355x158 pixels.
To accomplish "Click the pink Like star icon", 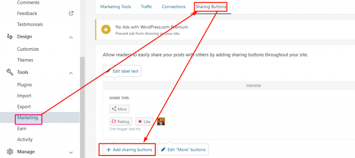I will (x=140, y=122).
